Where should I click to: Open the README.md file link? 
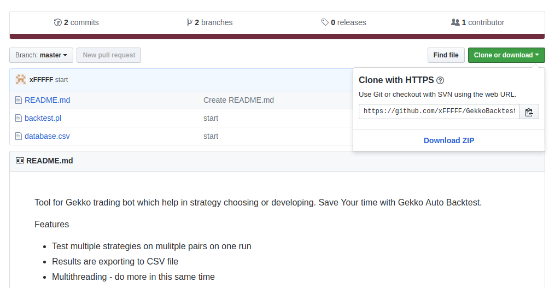(47, 100)
